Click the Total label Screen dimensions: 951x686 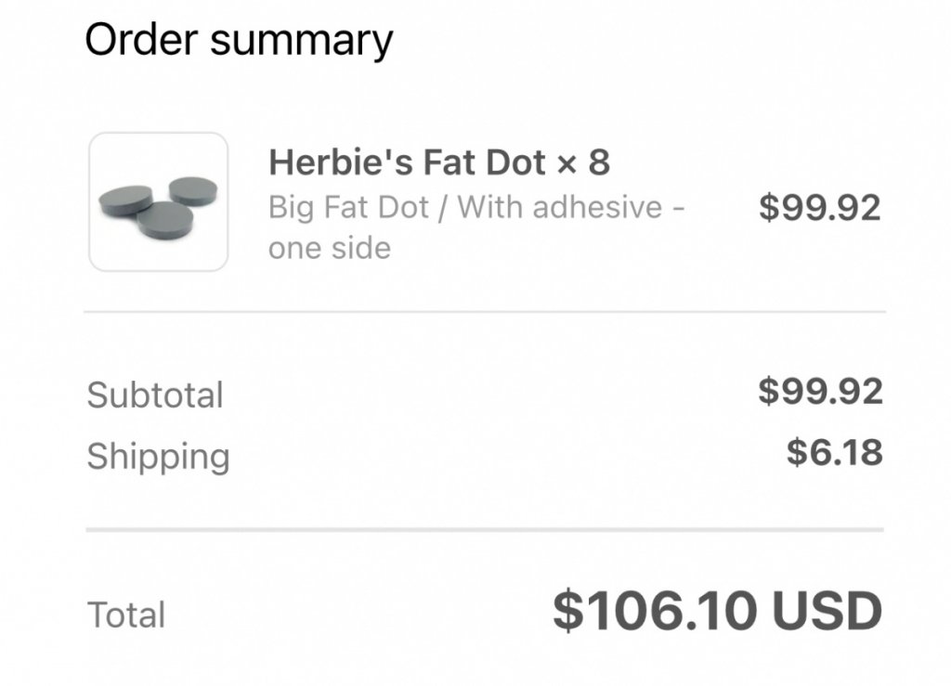click(126, 615)
